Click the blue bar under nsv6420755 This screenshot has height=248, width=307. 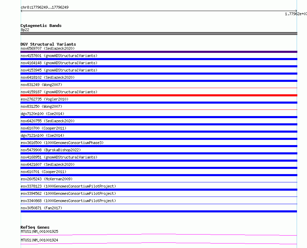[159, 124]
